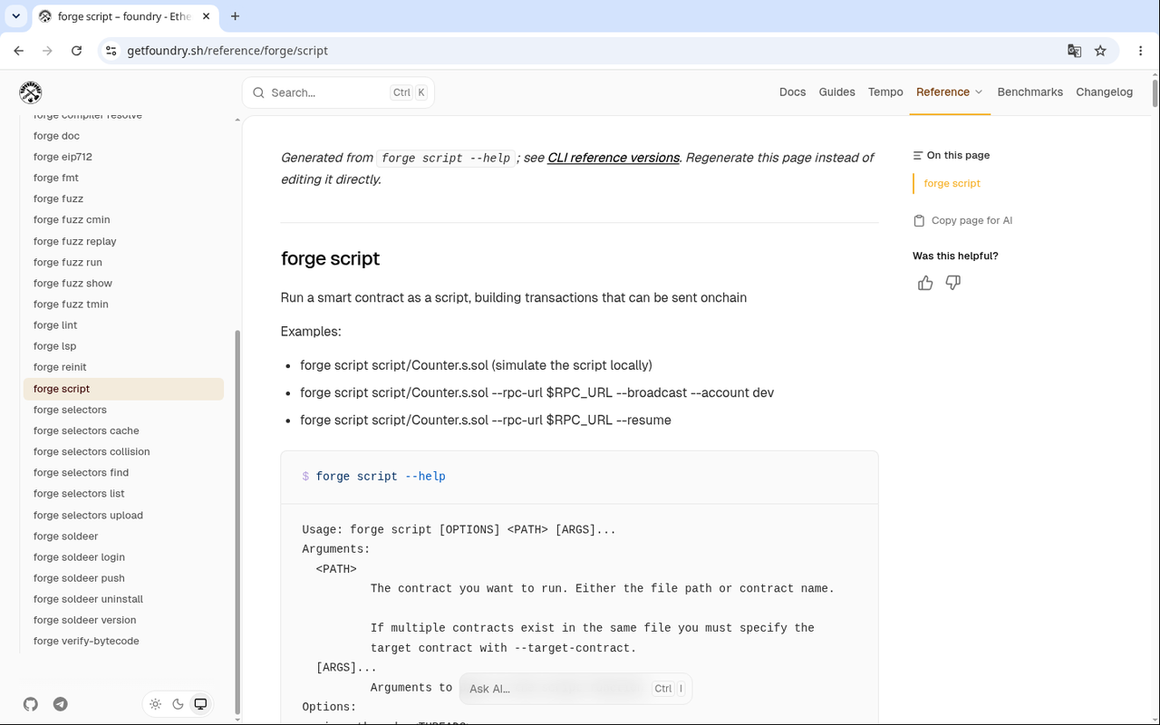
Task: Reload the page with refresh icon
Action: pos(77,51)
